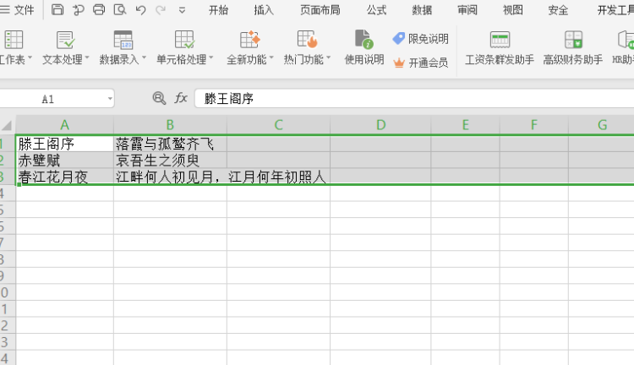Image resolution: width=634 pixels, height=365 pixels.
Task: Expand the 热门功能 dropdown arrow
Action: click(x=328, y=58)
